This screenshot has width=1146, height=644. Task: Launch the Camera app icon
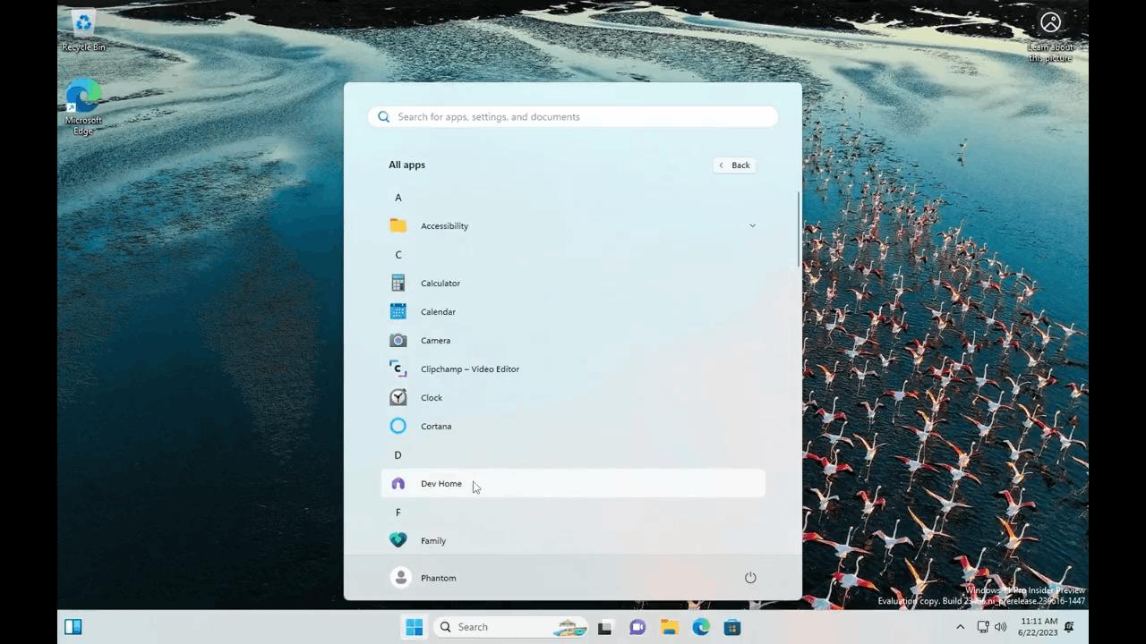point(398,340)
